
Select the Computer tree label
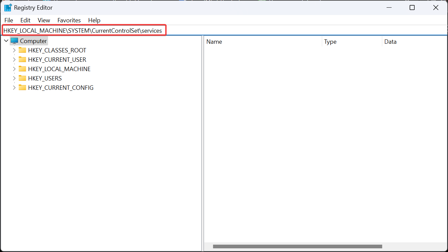[x=33, y=41]
